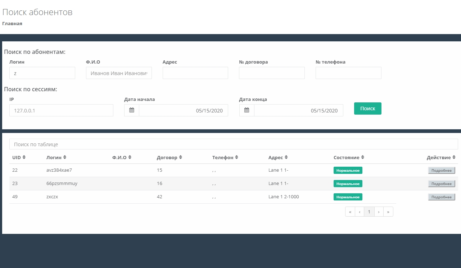Go to first page in pagination
This screenshot has height=268, width=461.
point(350,212)
